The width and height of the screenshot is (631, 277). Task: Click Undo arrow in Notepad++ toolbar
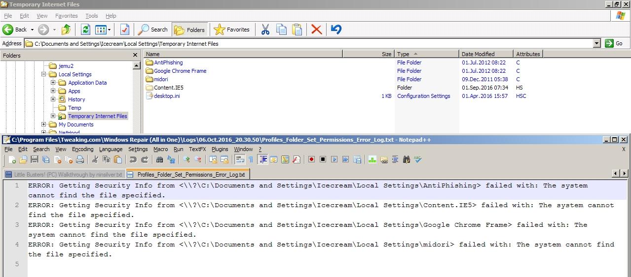[133, 159]
